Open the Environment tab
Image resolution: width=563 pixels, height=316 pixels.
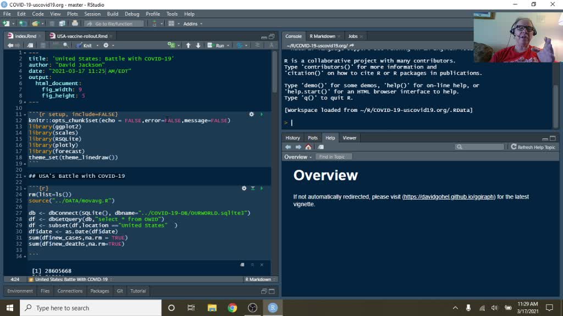click(x=20, y=291)
